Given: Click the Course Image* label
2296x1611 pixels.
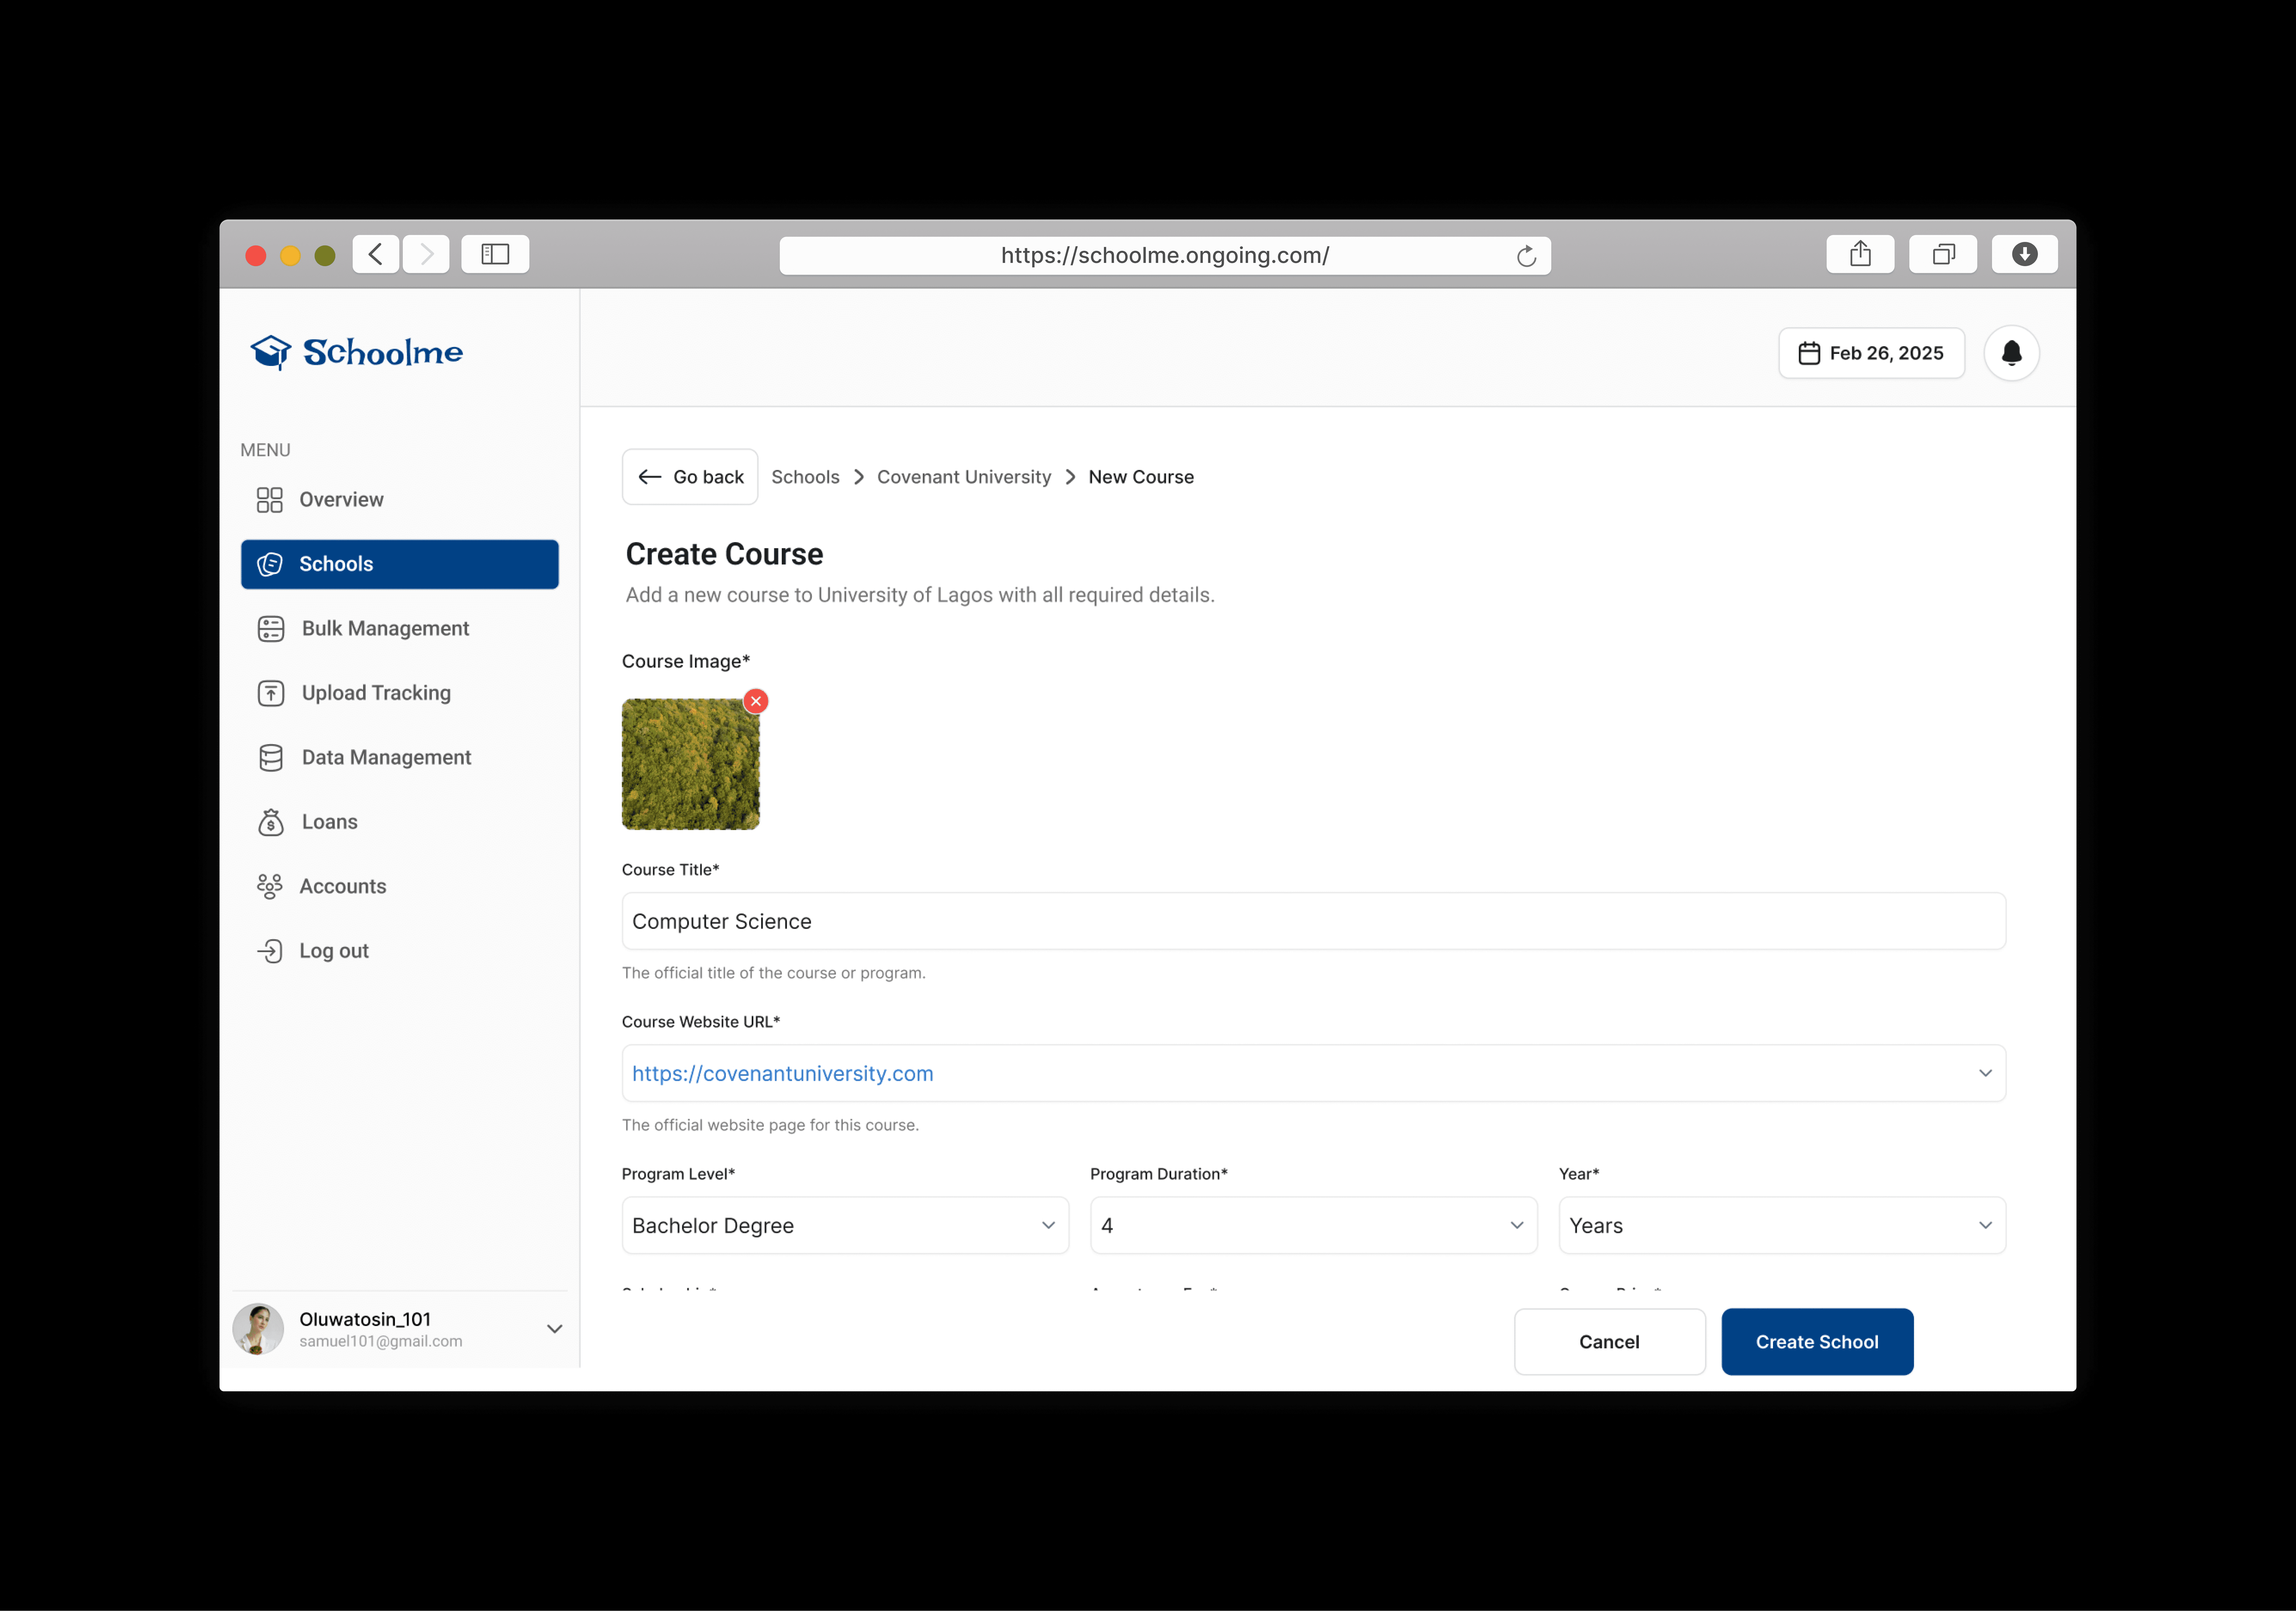Looking at the screenshot, I should pos(686,661).
